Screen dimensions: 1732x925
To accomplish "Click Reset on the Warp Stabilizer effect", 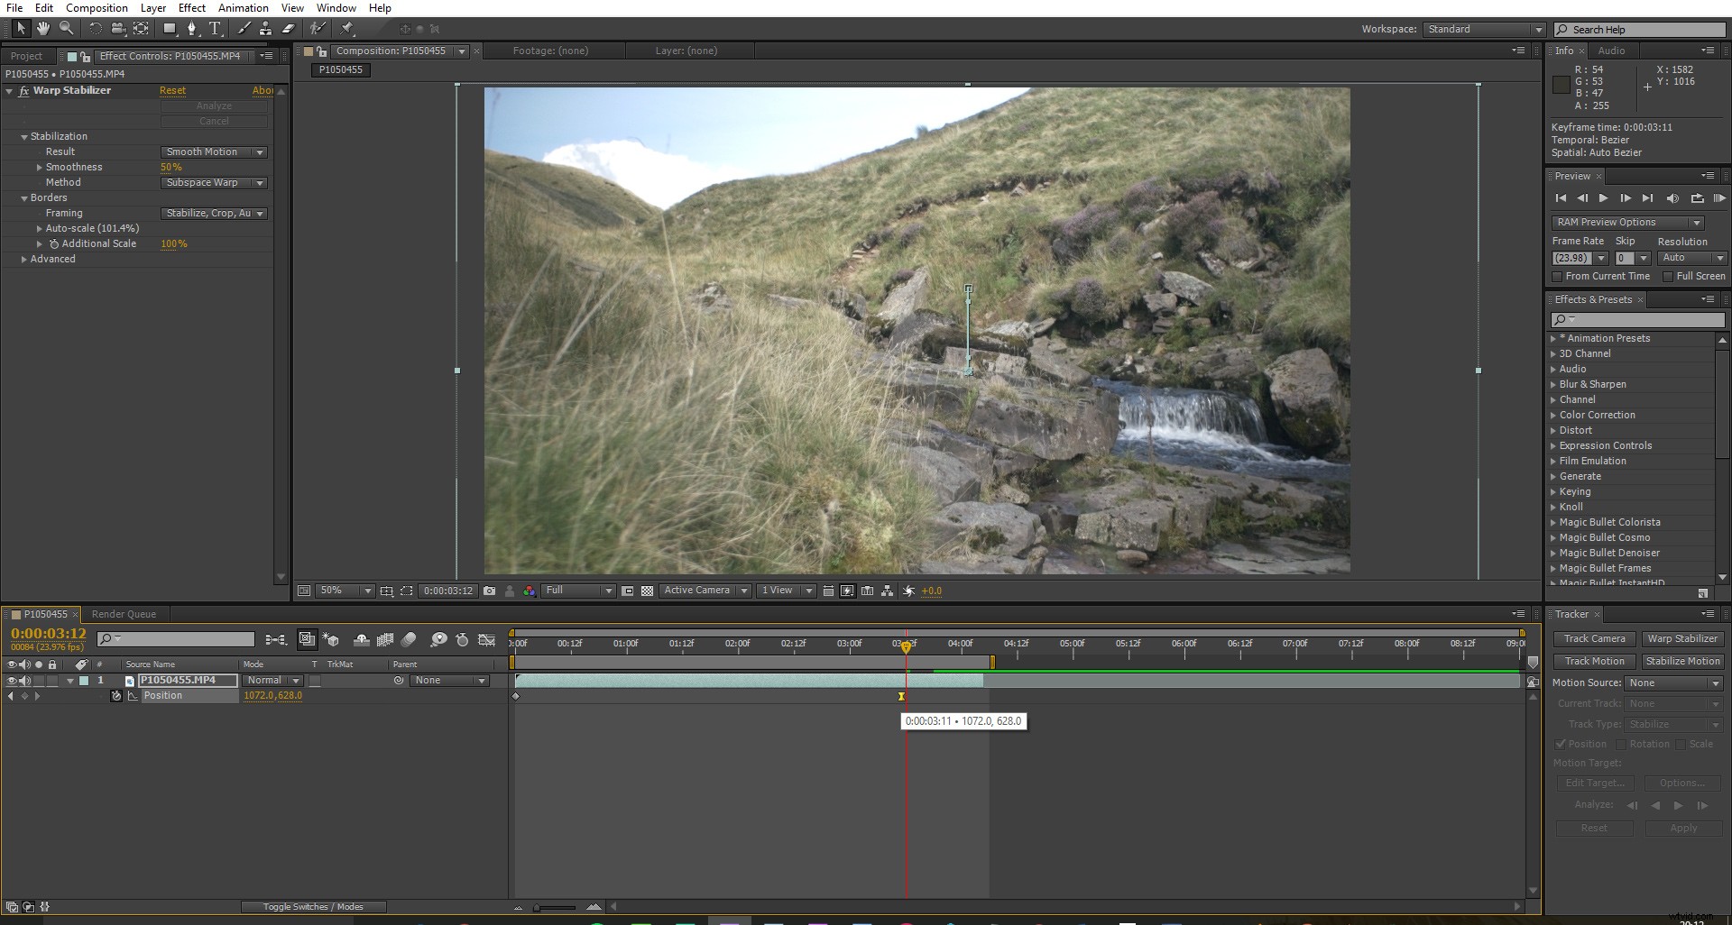I will click(172, 90).
